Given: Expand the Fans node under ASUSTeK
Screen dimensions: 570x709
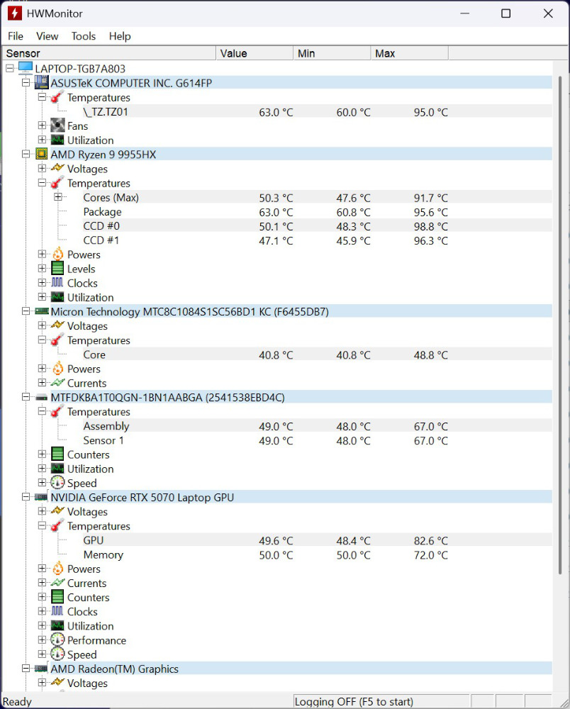Looking at the screenshot, I should pos(42,125).
